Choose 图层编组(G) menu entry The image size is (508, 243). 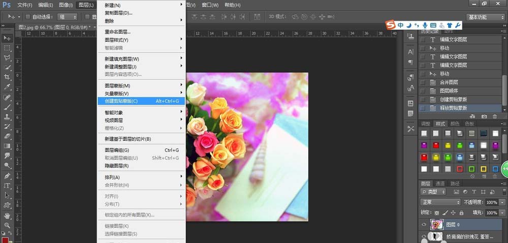142,150
